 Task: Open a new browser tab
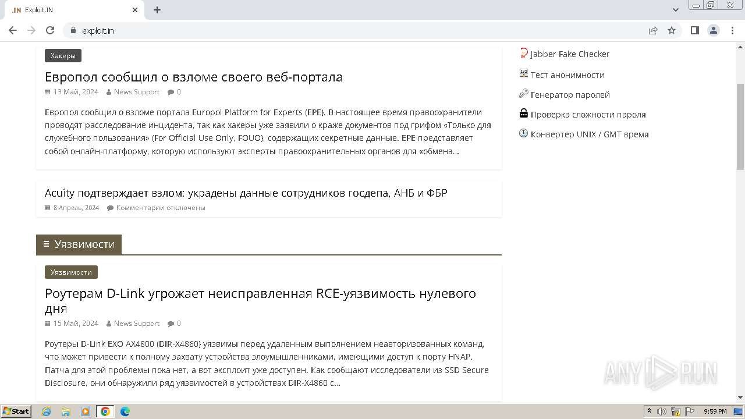tap(157, 10)
